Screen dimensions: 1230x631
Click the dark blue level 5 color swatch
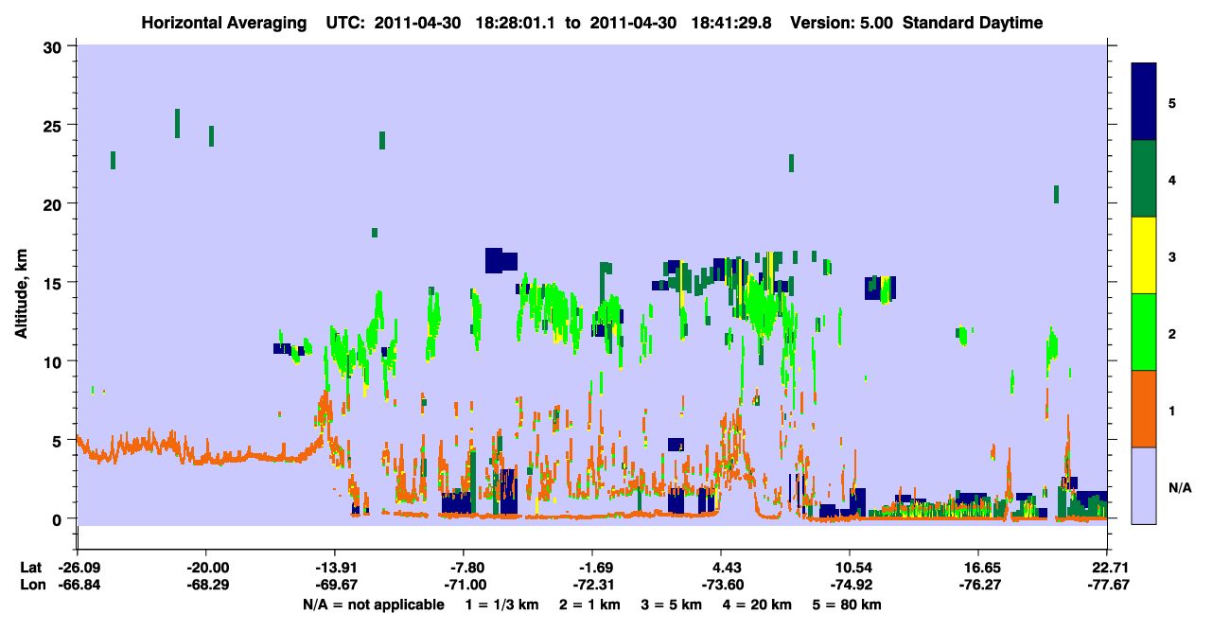coord(1144,101)
